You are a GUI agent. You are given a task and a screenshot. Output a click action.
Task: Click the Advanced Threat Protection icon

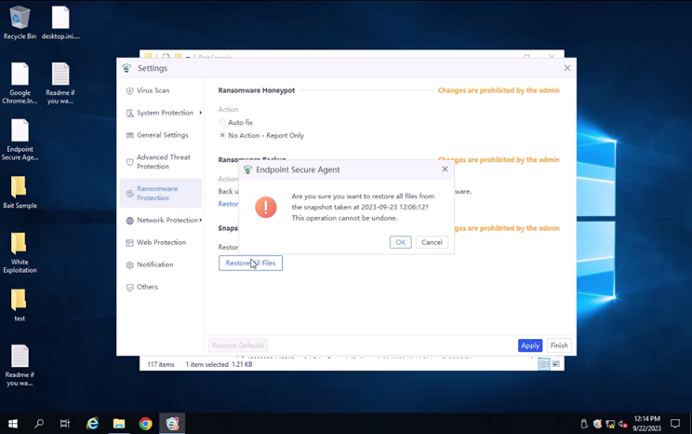coord(129,162)
